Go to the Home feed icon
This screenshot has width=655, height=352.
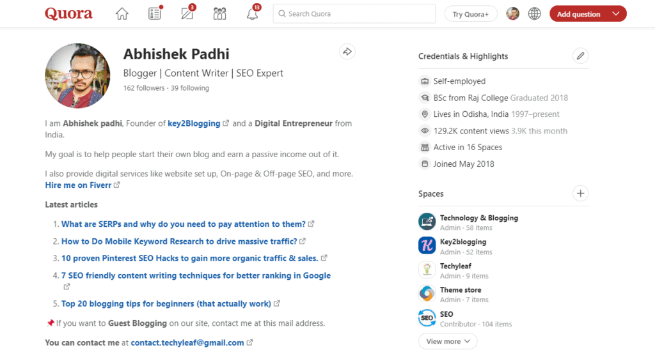point(122,14)
